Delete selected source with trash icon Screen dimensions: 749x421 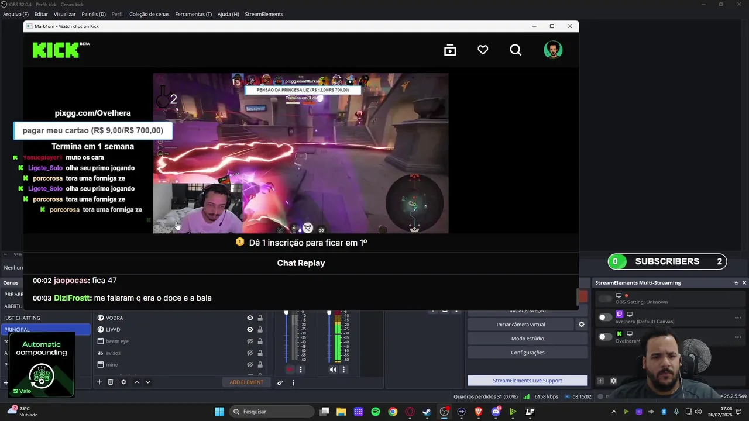pos(111,382)
